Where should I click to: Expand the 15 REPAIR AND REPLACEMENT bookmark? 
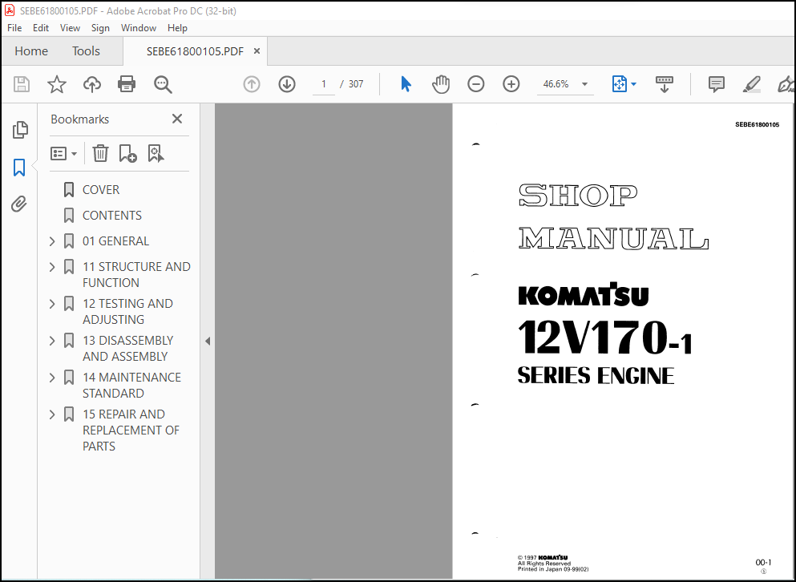[52, 414]
